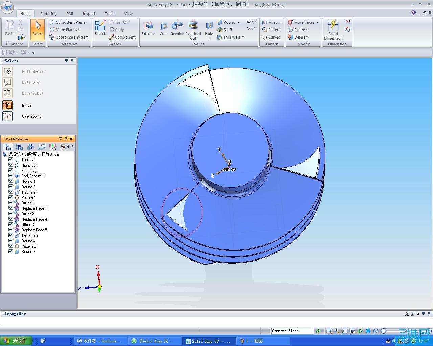Click the Zoom magnifier icon in status bar
433x346 pixels.
tap(337, 331)
